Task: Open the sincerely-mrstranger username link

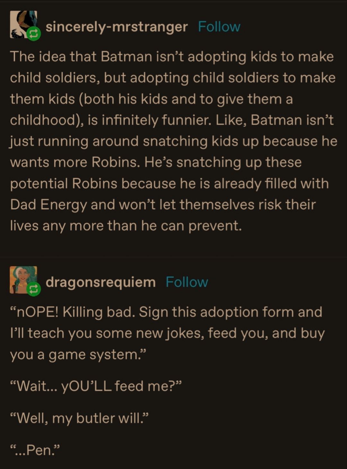Action: click(116, 27)
